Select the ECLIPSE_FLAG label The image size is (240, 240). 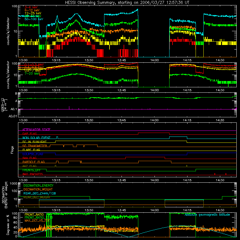point(33,154)
